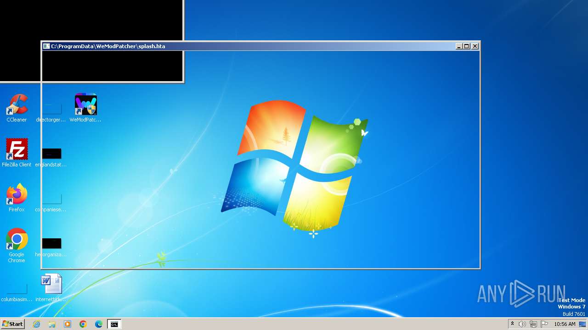Minimize the splash.hta window
The height and width of the screenshot is (330, 588).
click(459, 46)
